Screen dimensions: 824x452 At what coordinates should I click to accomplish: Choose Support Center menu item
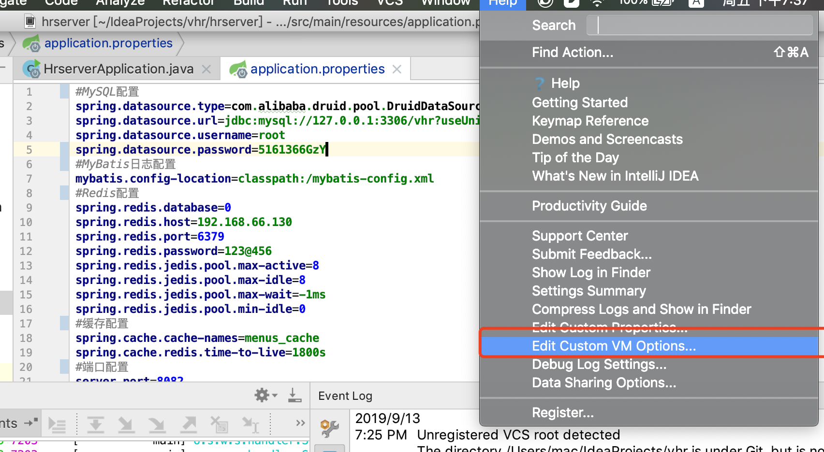(649, 236)
